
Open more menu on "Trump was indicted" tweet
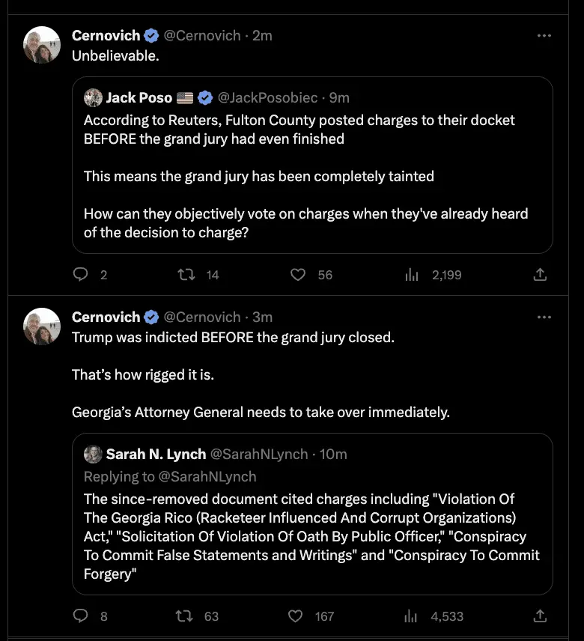544,317
